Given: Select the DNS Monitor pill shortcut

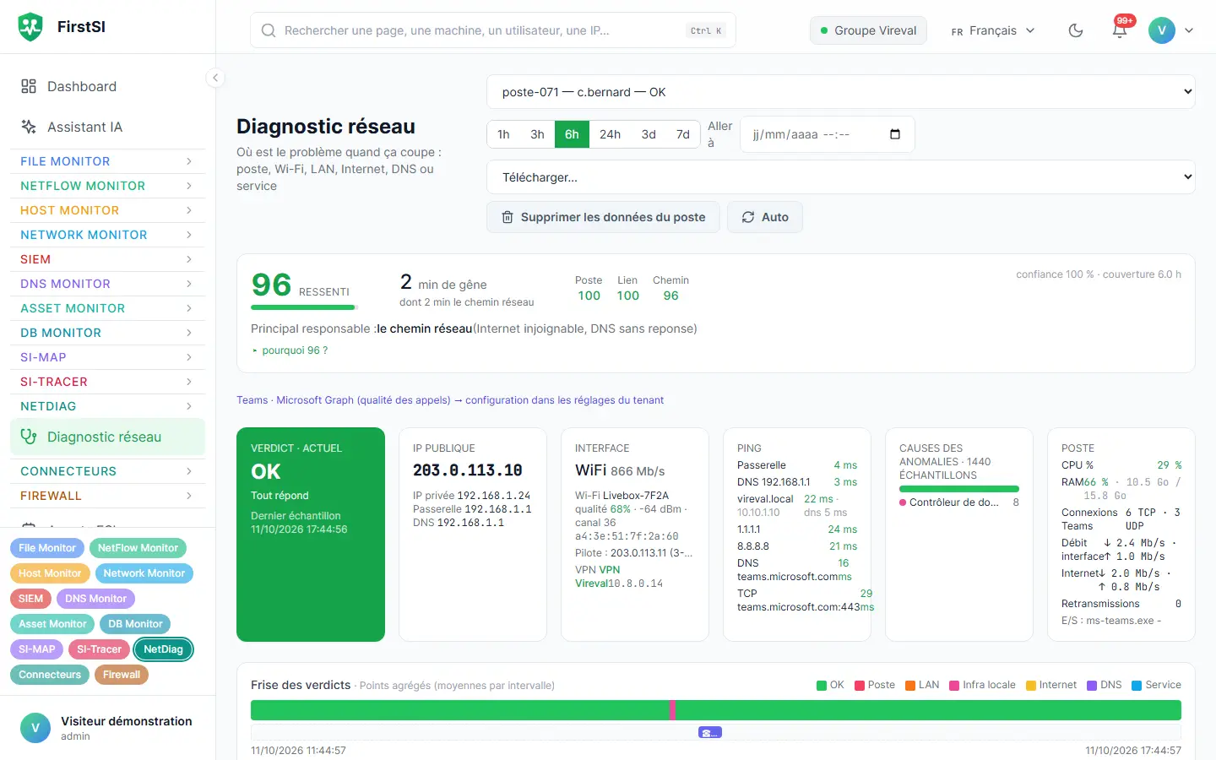Looking at the screenshot, I should (95, 599).
